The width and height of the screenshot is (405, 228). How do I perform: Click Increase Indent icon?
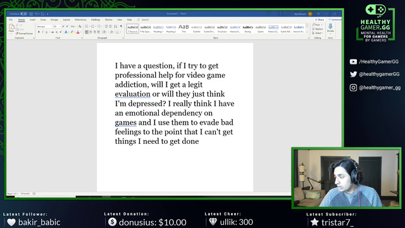click(x=110, y=27)
